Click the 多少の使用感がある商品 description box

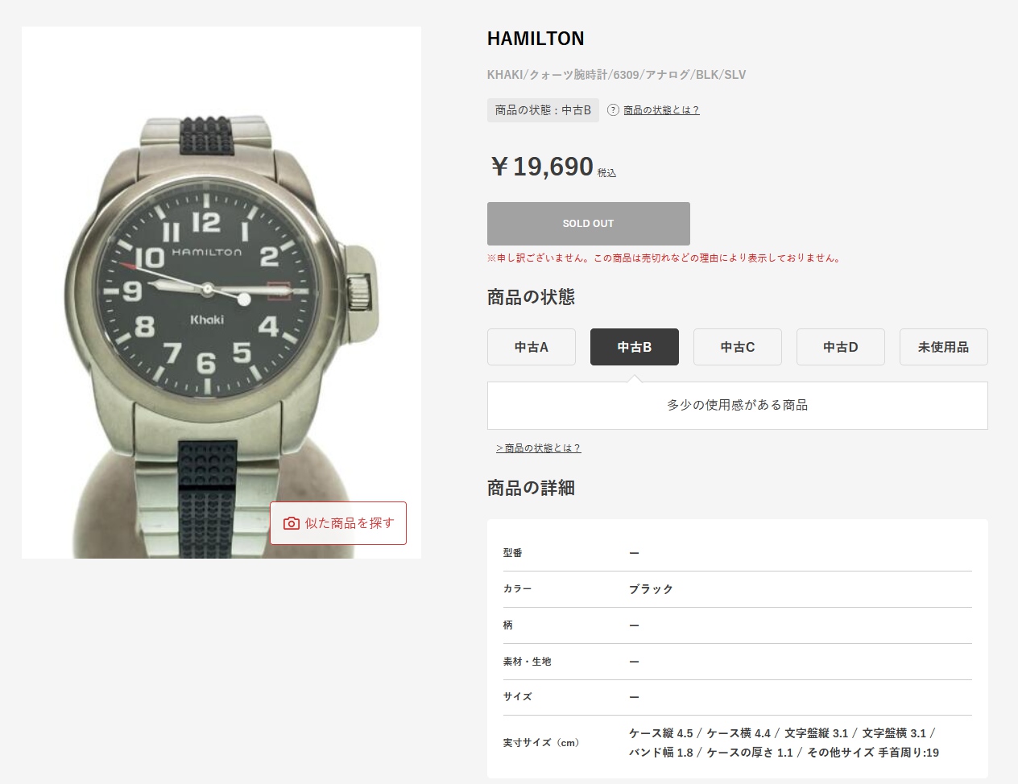click(738, 406)
